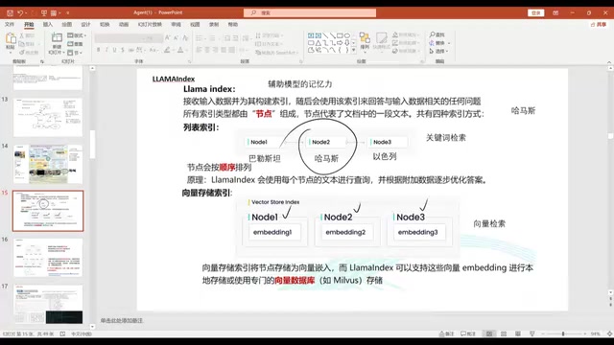The height and width of the screenshot is (345, 614).
Task: Click the sign-in (登录) button
Action: (535, 12)
